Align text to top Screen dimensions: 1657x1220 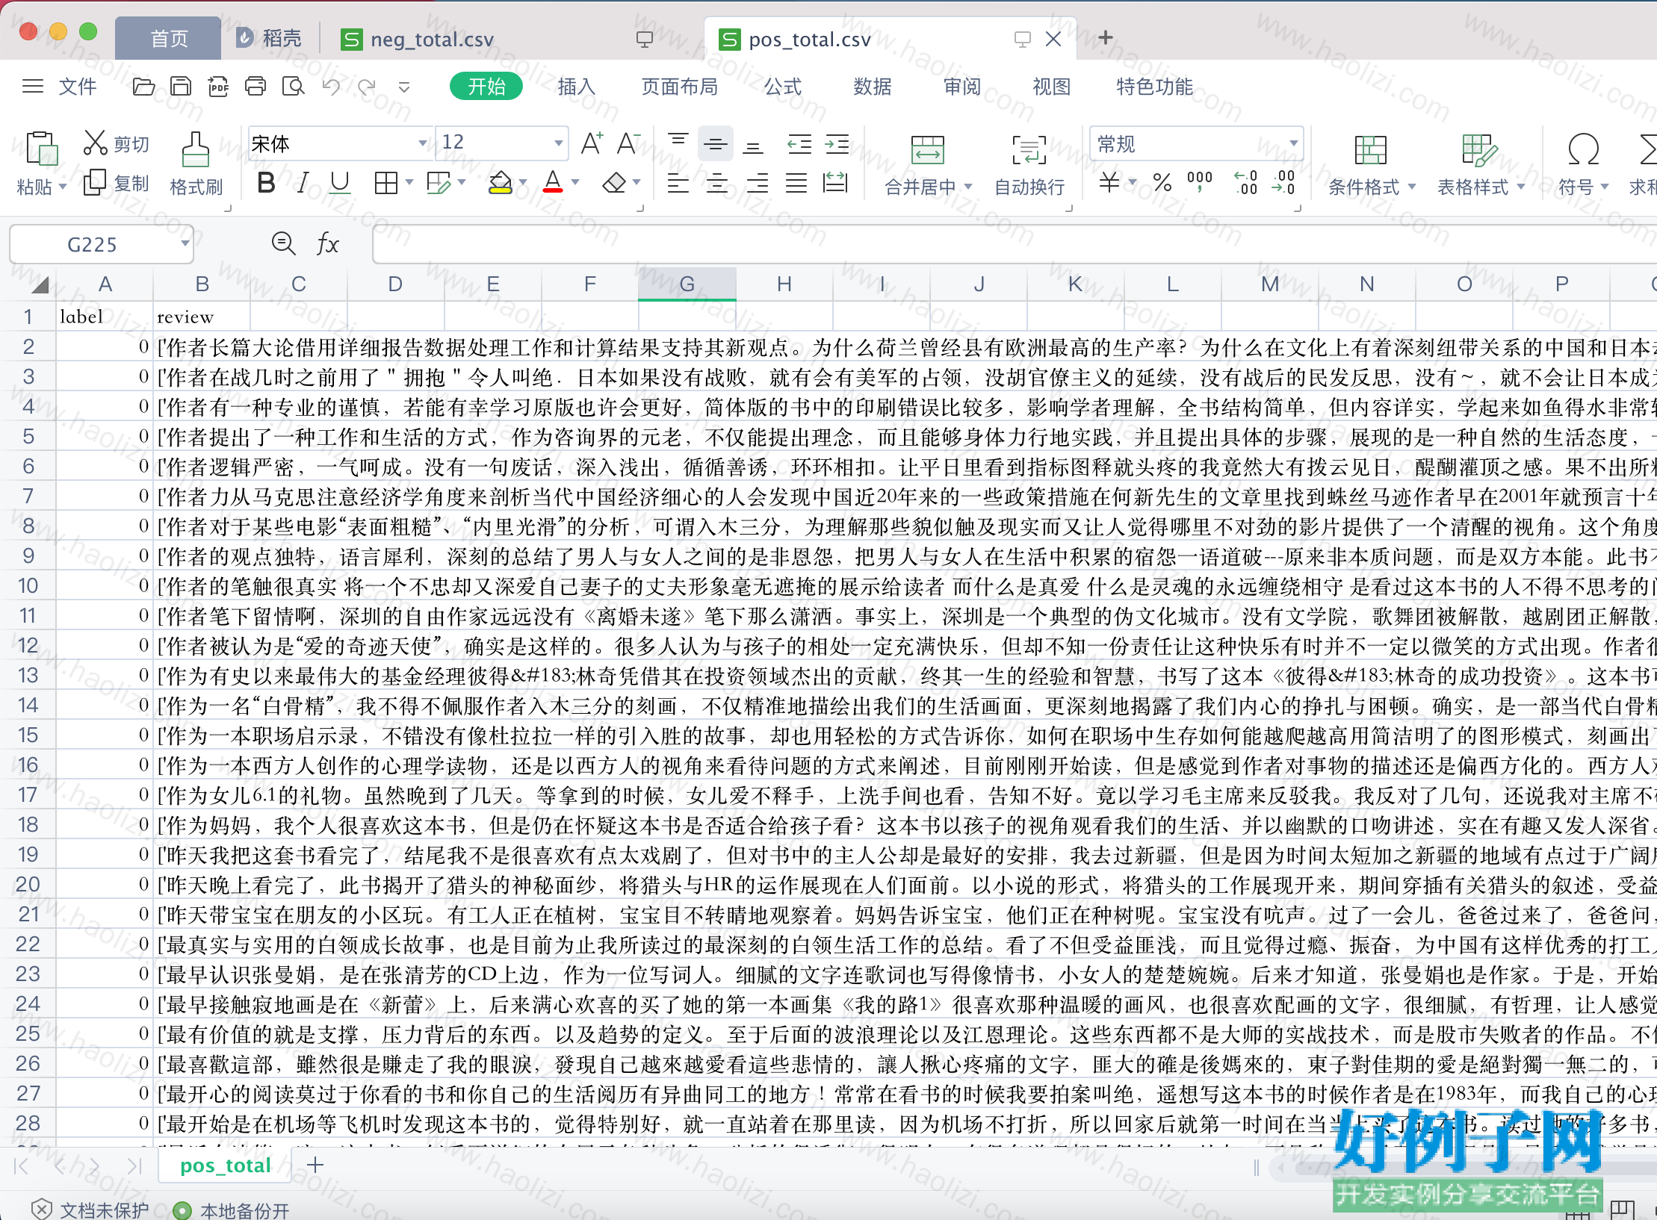tap(678, 143)
